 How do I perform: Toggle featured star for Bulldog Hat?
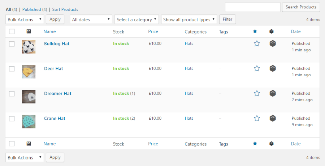point(257,43)
